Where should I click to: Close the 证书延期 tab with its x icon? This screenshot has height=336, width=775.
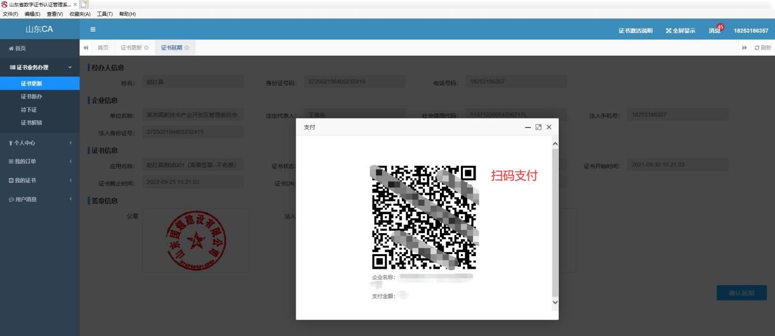(187, 48)
